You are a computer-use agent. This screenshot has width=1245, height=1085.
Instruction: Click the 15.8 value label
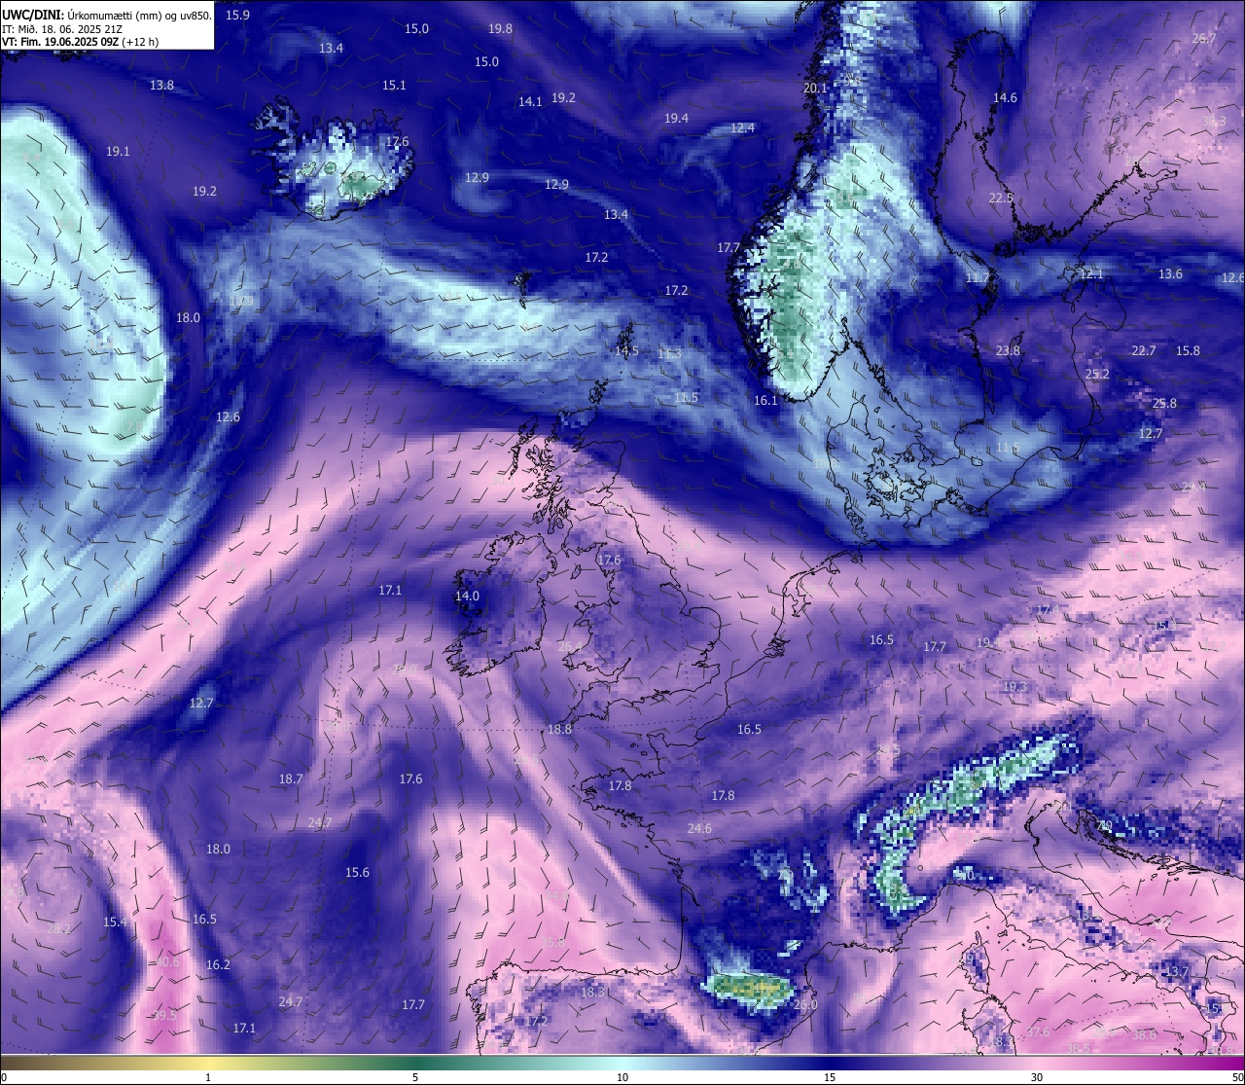click(x=1188, y=351)
